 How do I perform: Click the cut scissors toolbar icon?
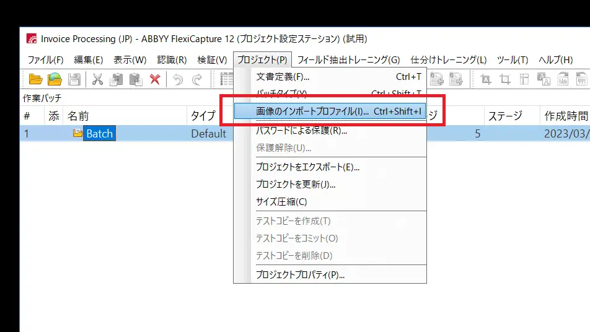tap(97, 79)
